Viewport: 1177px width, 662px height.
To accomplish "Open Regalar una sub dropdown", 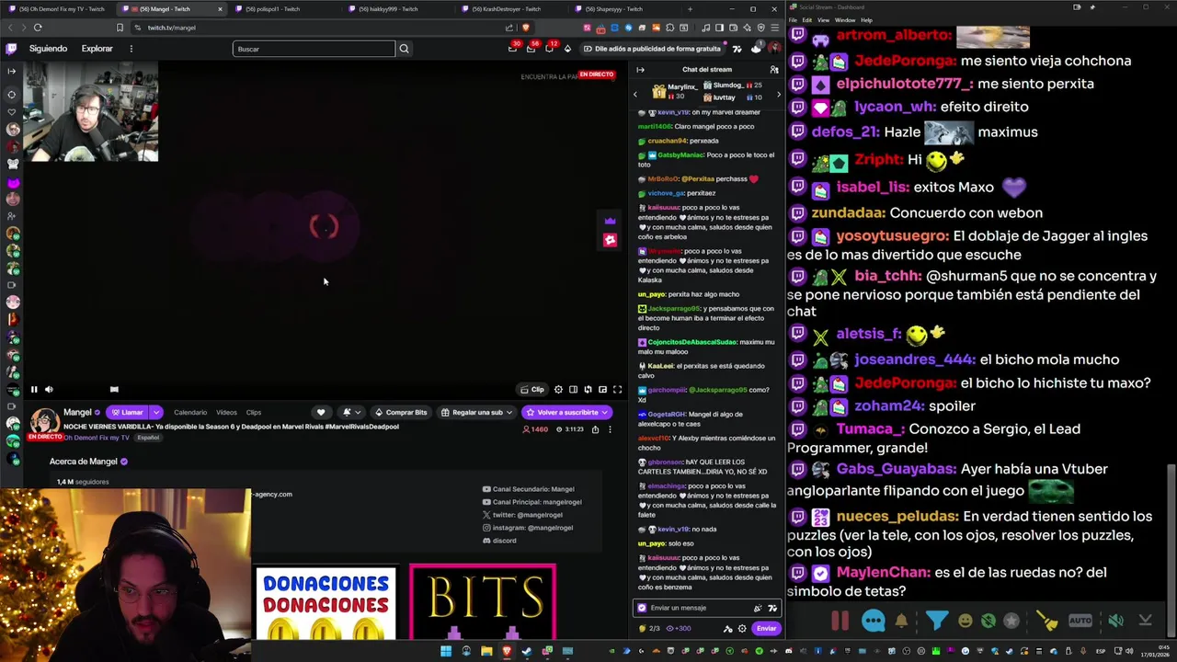I will pos(476,413).
